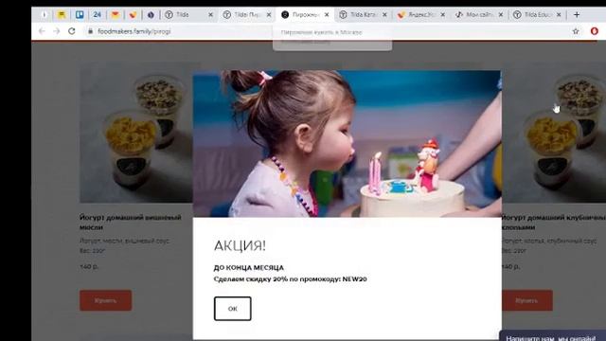Screen dimensions: 606x341
Task: Open the Йогурт домашний вишневый мюсли title
Action: [131, 223]
